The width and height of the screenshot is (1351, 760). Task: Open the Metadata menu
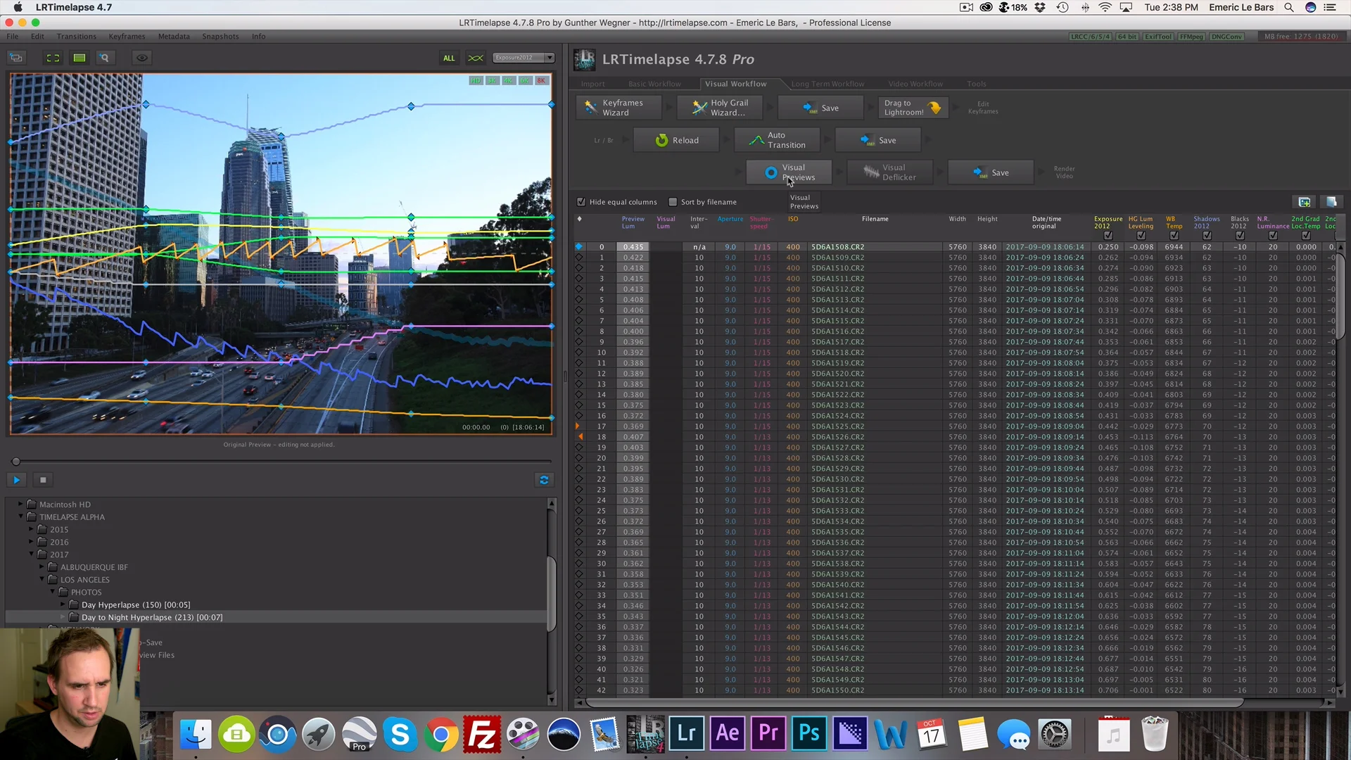pyautogui.click(x=174, y=37)
